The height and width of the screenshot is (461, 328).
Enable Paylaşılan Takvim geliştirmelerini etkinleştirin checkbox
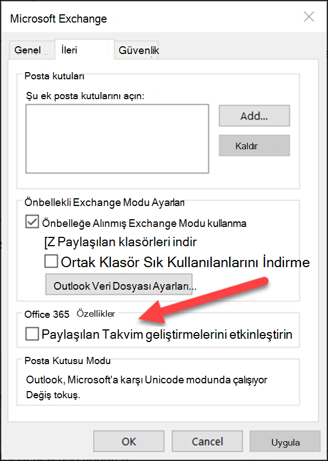[x=32, y=334]
